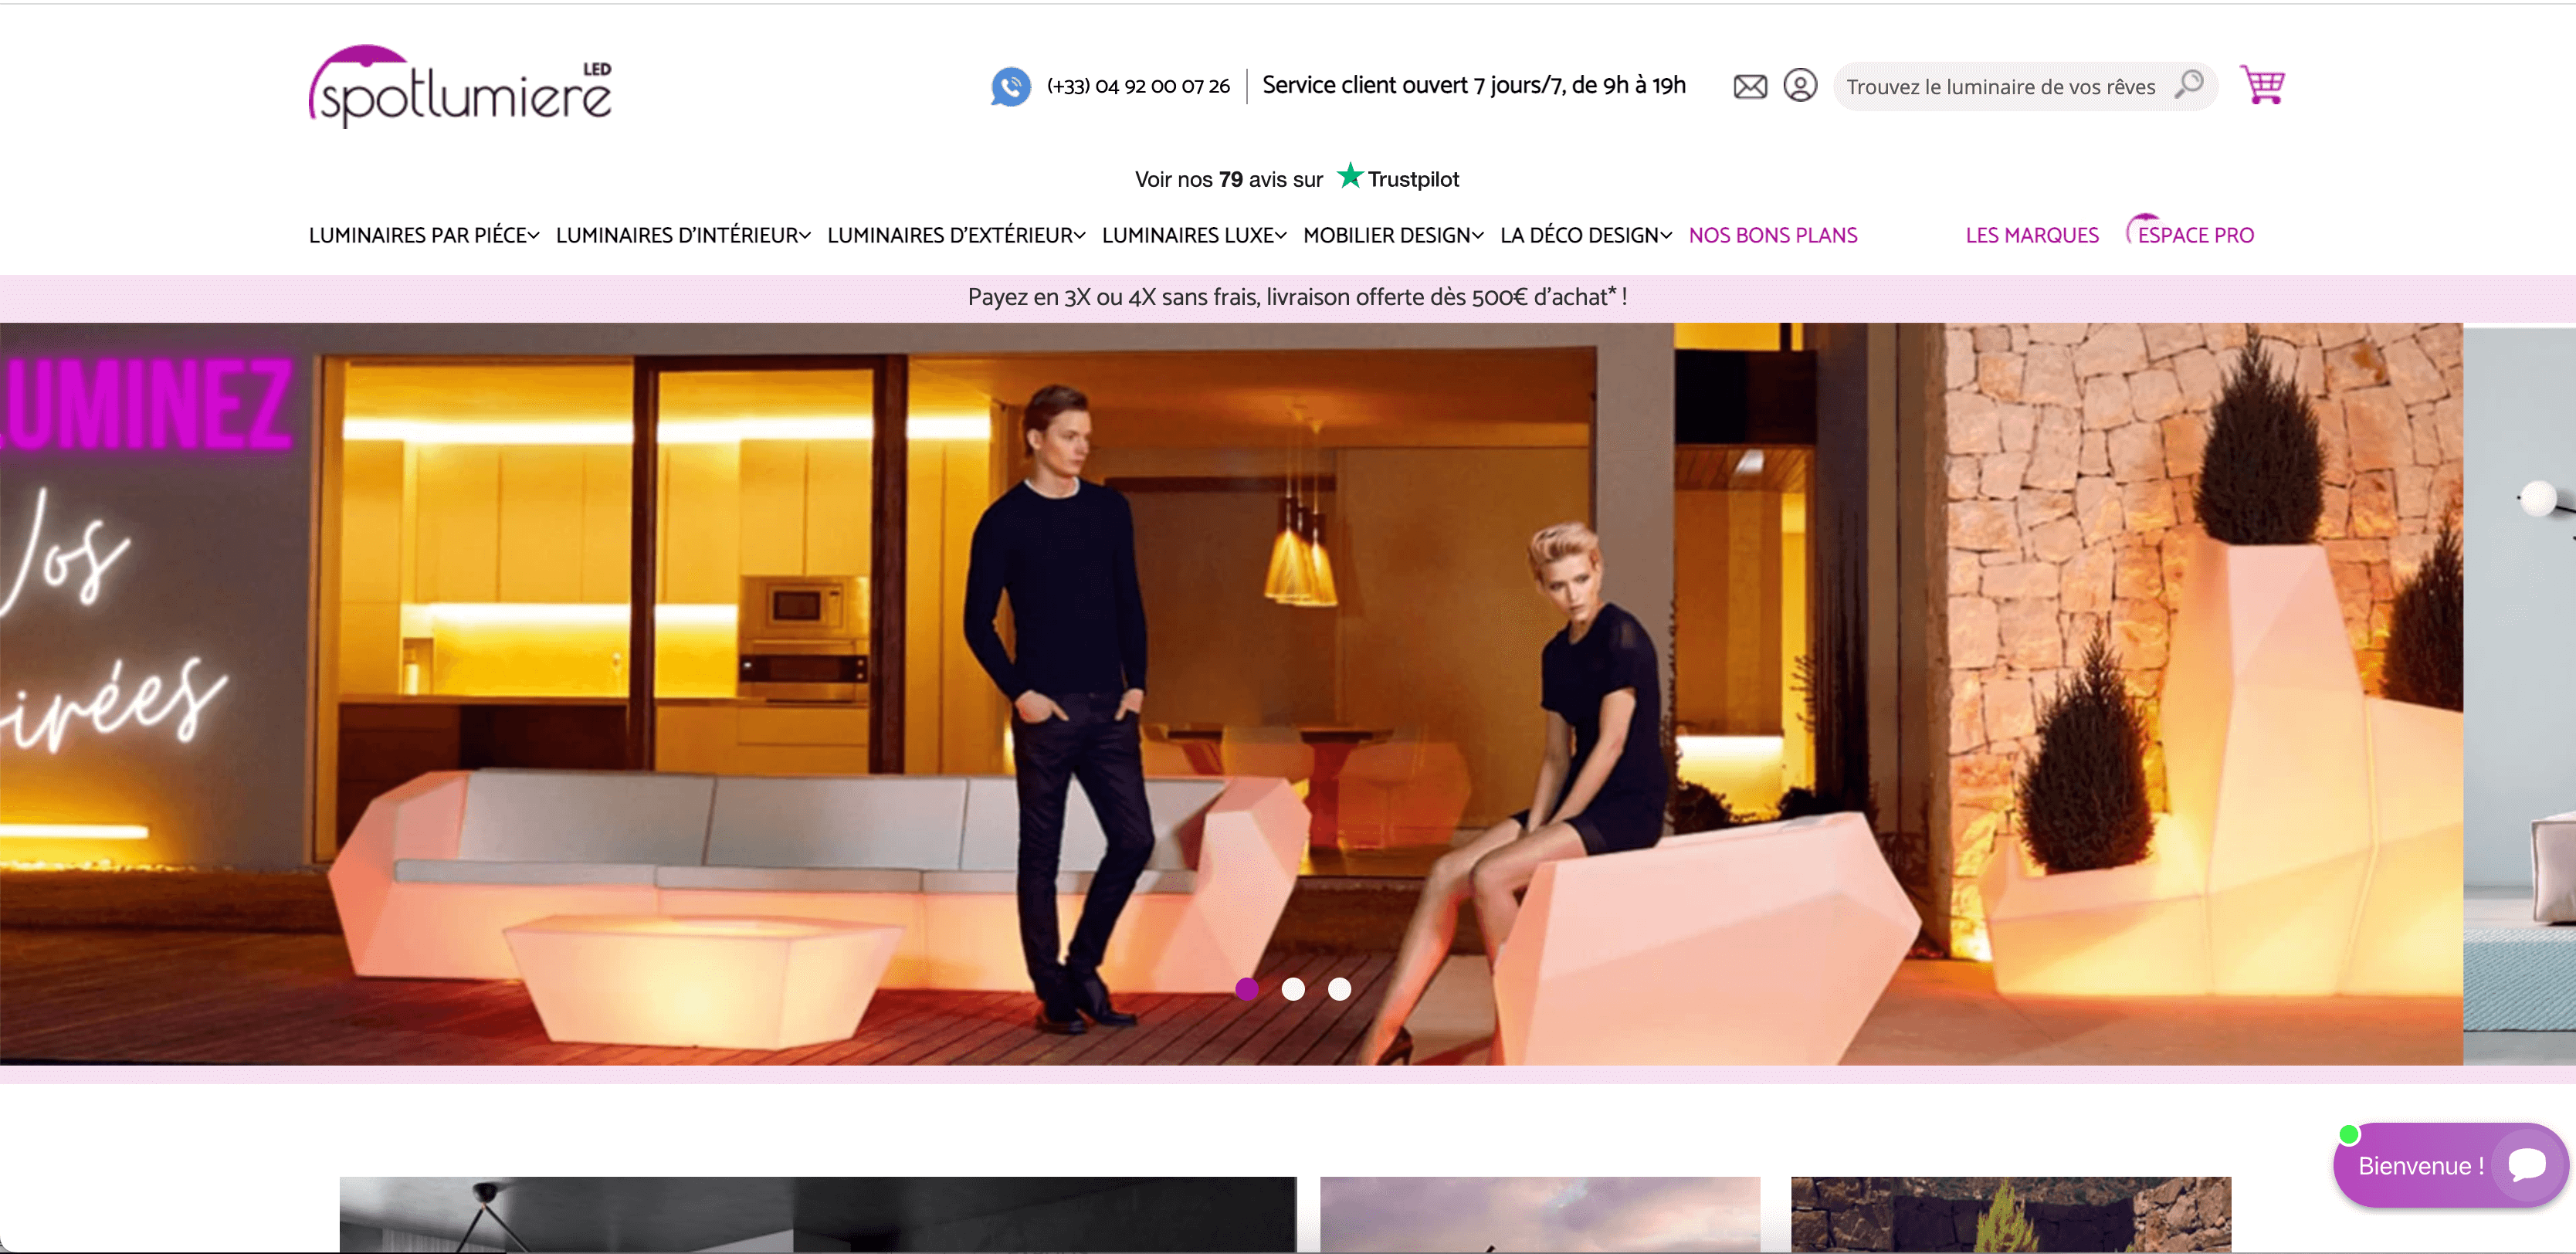Open Les Marques menu item
The height and width of the screenshot is (1254, 2576).
pyautogui.click(x=2031, y=235)
